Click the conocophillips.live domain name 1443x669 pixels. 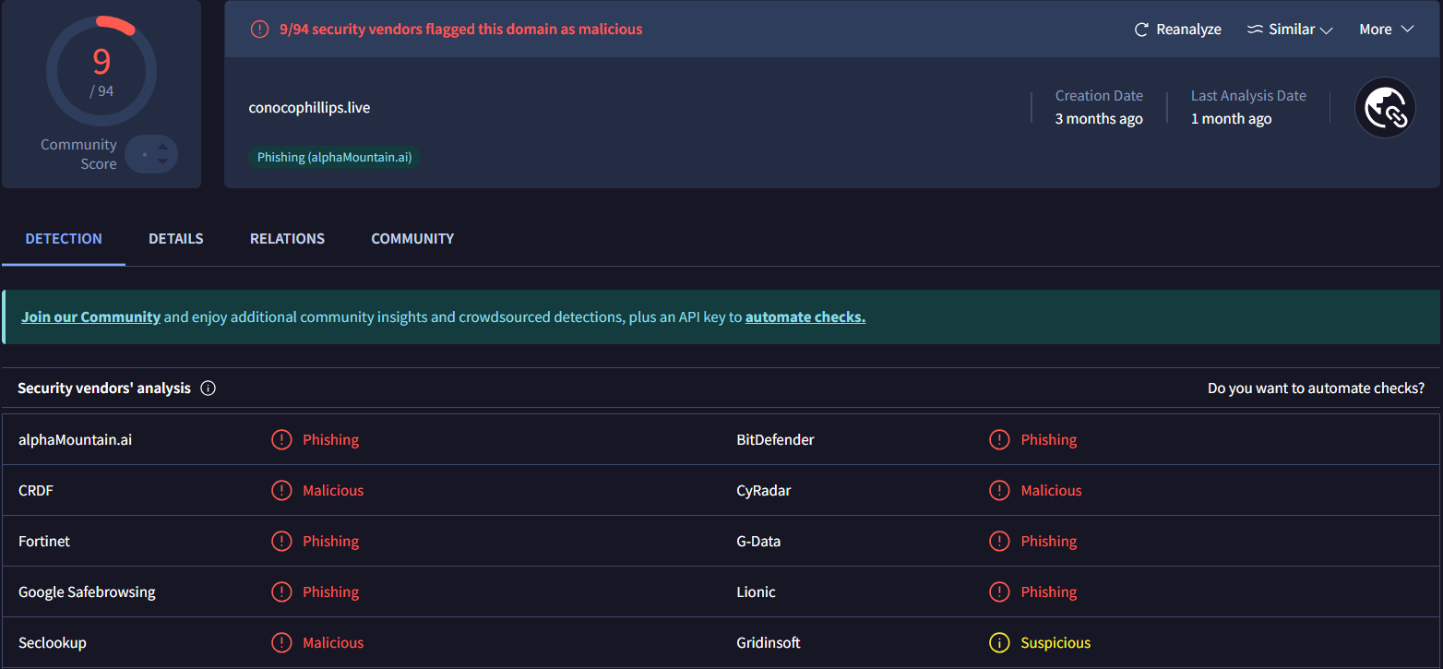click(x=309, y=108)
